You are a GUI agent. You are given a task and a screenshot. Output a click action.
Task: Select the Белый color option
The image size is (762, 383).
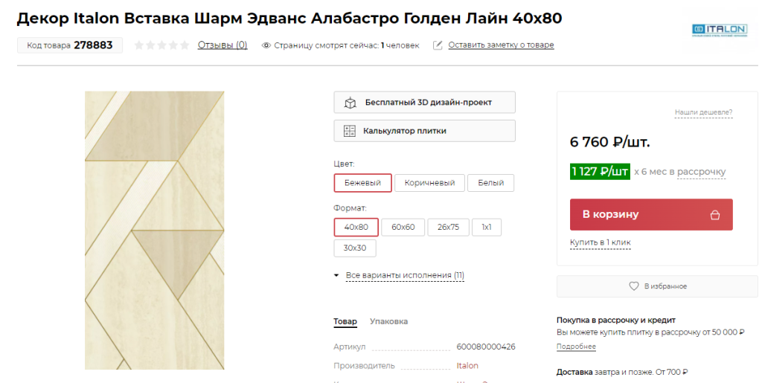[x=491, y=183]
